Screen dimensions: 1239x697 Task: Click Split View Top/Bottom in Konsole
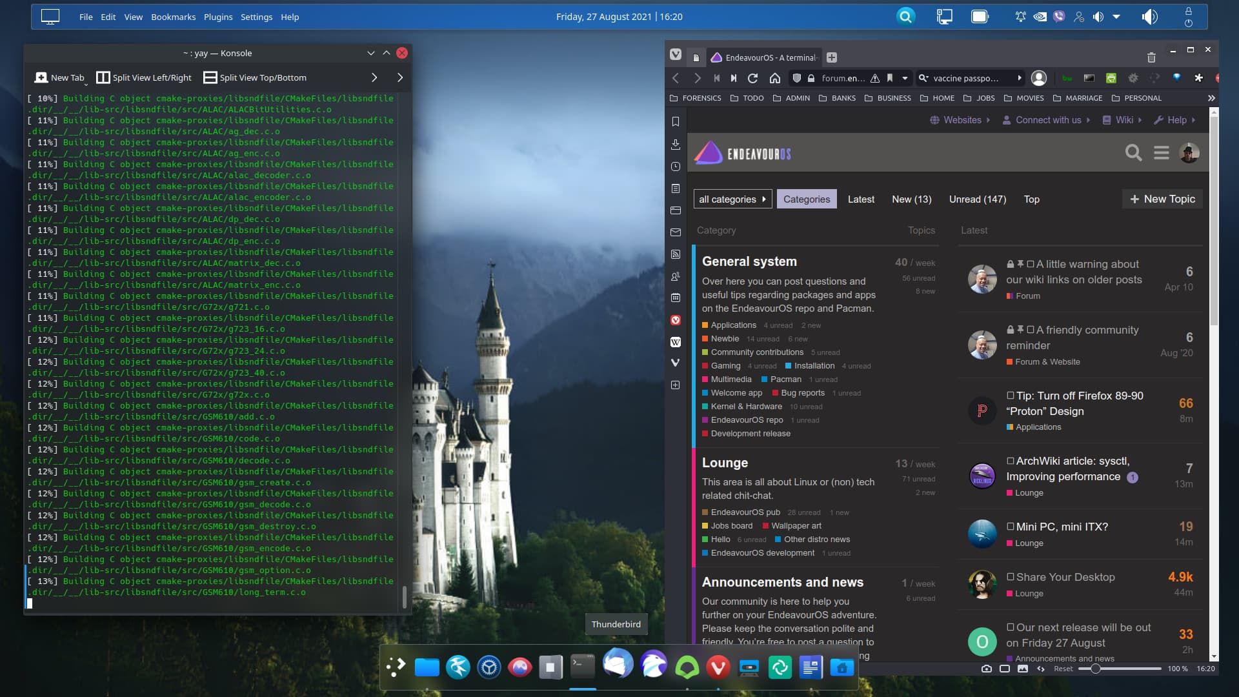point(255,77)
